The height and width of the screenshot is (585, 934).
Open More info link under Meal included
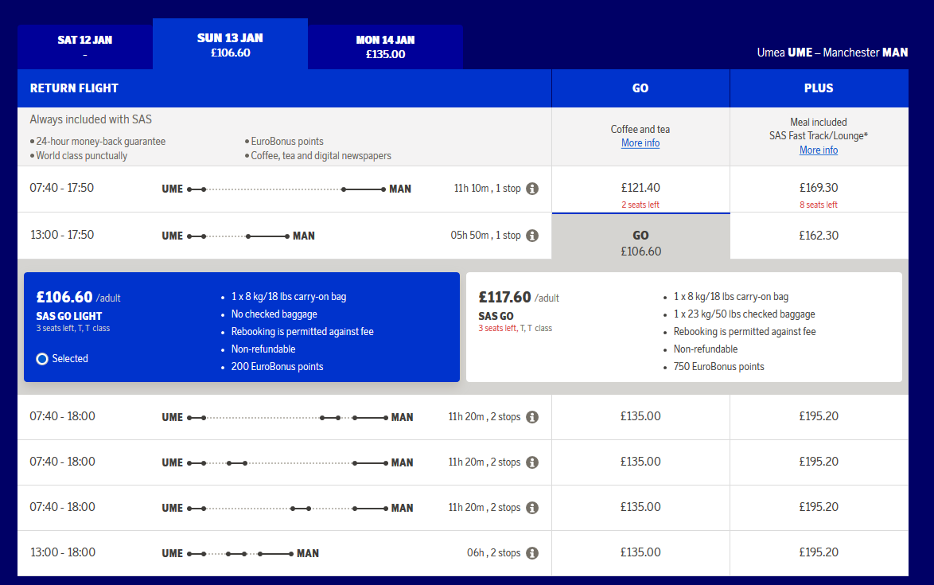point(819,150)
